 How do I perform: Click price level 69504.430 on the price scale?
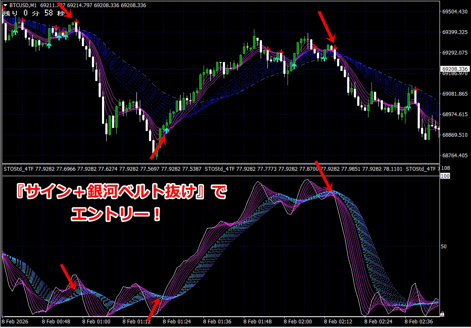455,12
